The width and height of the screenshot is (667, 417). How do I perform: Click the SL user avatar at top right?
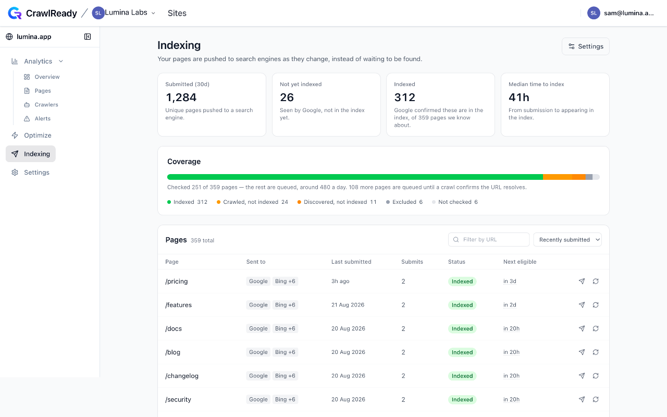[x=594, y=13]
